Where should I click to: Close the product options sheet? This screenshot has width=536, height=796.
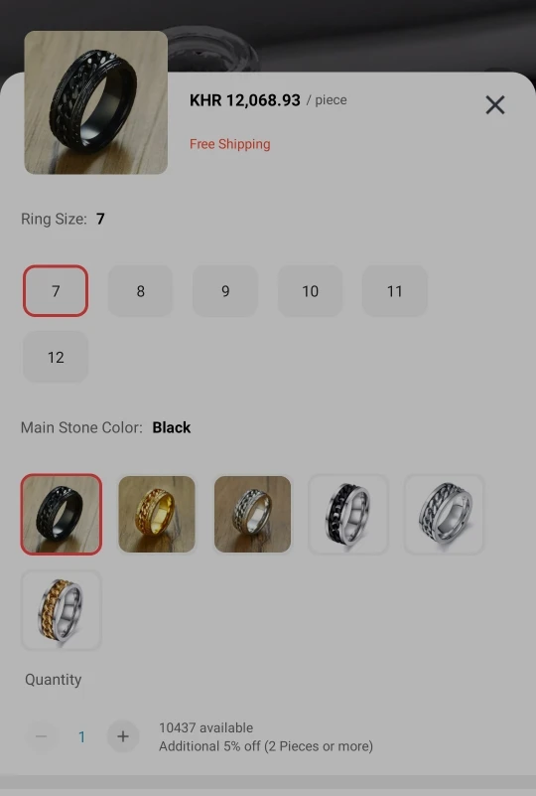[495, 105]
